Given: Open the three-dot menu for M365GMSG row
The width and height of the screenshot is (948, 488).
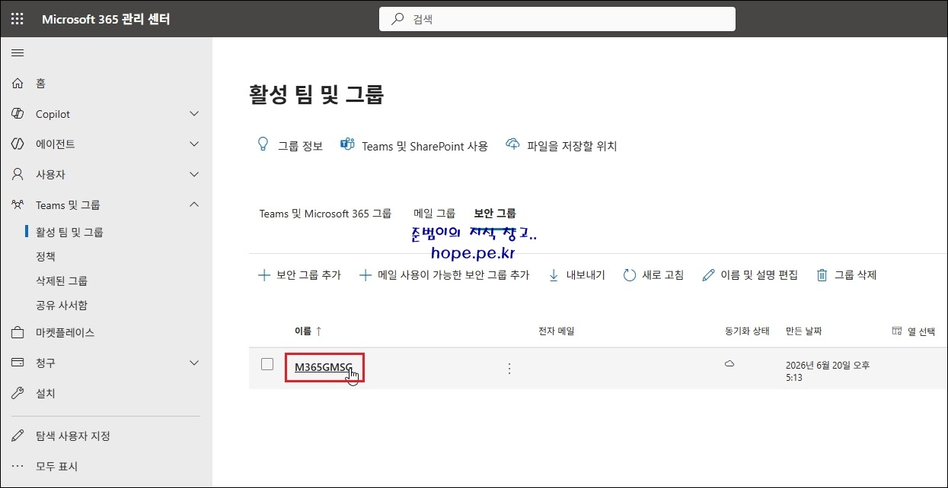Looking at the screenshot, I should (509, 369).
